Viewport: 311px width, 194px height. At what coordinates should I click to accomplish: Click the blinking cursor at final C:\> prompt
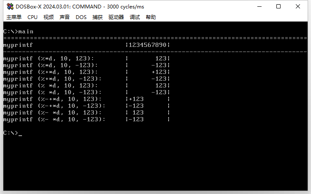click(20, 135)
